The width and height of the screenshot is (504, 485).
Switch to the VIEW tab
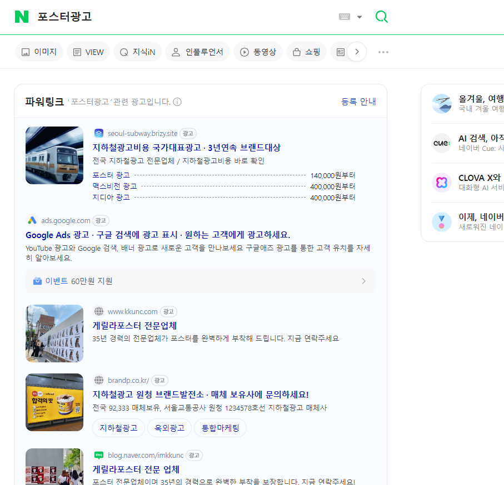(88, 52)
